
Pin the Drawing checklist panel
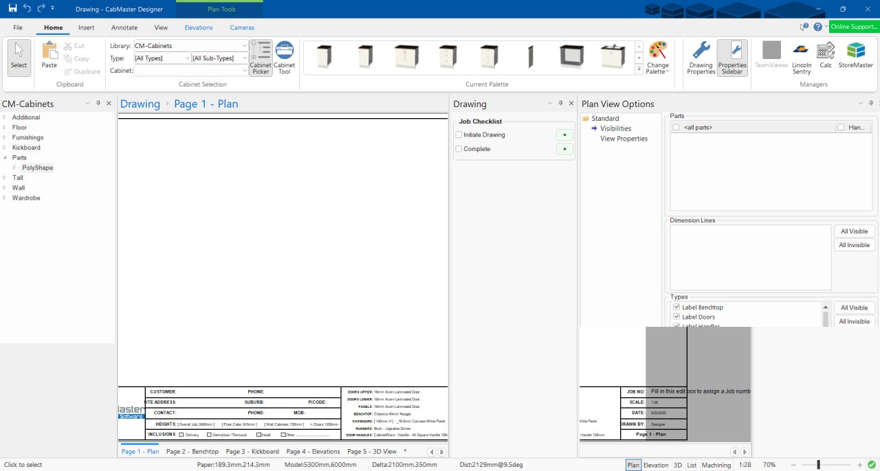tap(561, 104)
